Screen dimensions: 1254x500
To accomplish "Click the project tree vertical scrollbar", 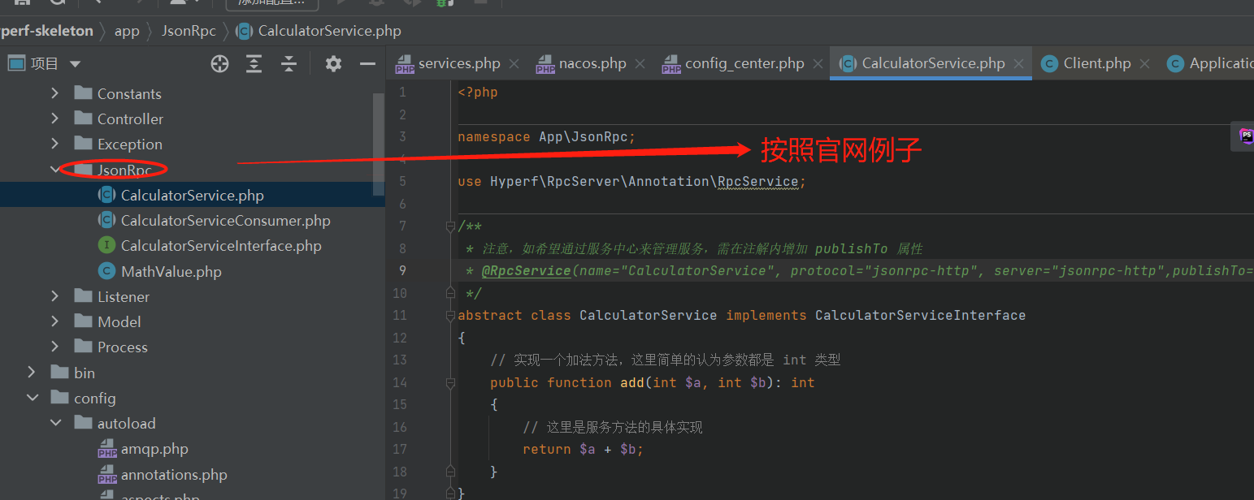I will [x=379, y=144].
